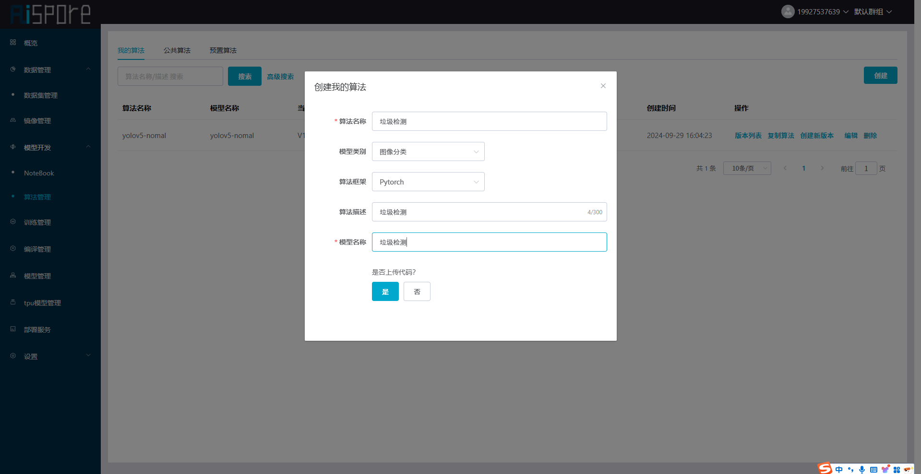
Task: Open the 版本列表 link for yolov5-nomal
Action: pyautogui.click(x=748, y=136)
